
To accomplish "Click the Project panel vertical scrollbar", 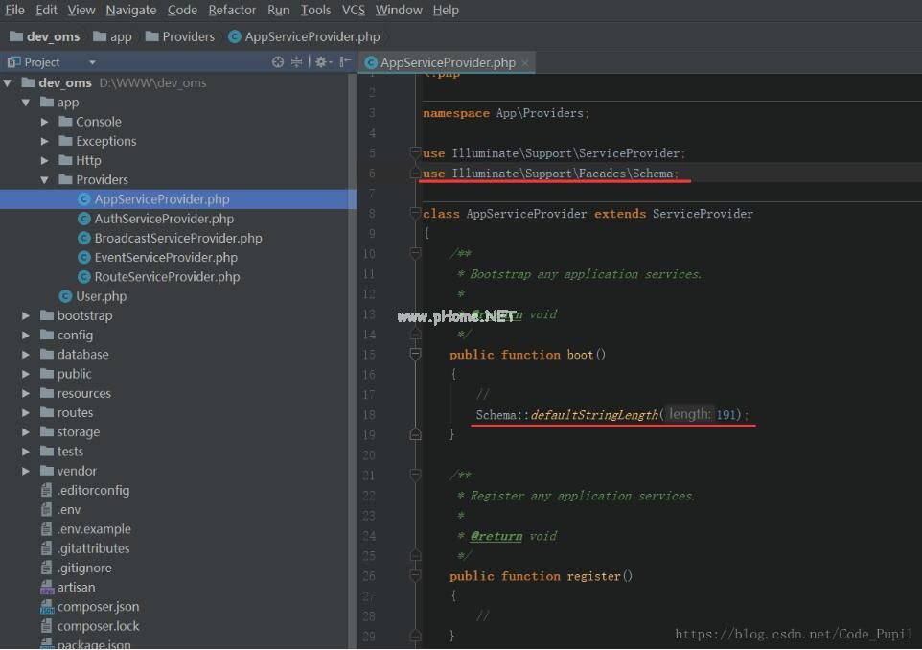I will coord(352,360).
